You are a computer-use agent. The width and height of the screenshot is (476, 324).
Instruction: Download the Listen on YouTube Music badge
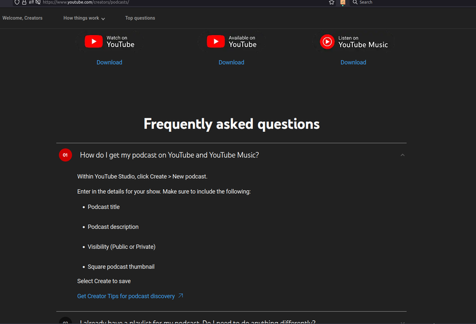353,62
